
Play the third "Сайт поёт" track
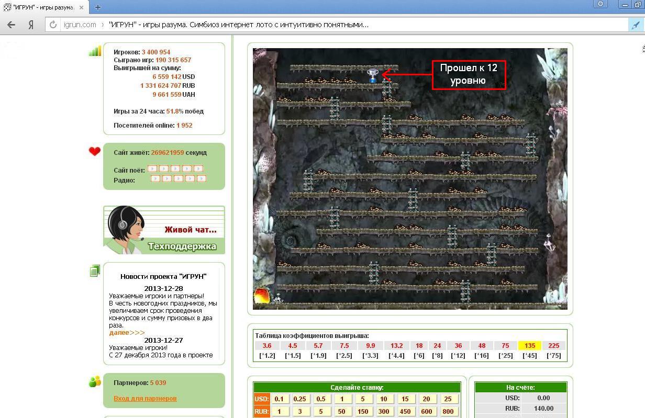coord(175,169)
